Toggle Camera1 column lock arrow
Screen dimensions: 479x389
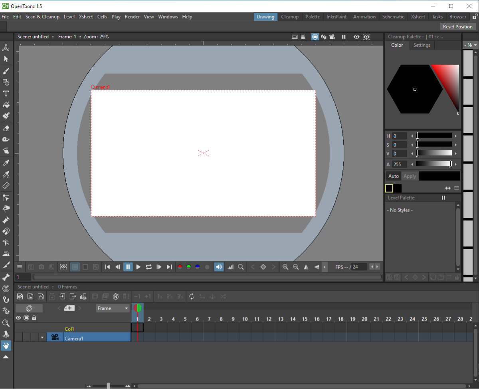tap(42, 338)
